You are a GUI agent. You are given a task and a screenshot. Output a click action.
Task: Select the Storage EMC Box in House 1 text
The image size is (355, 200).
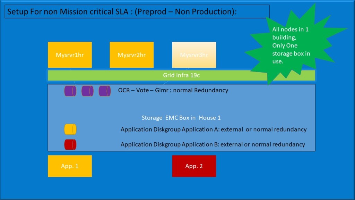point(181,118)
